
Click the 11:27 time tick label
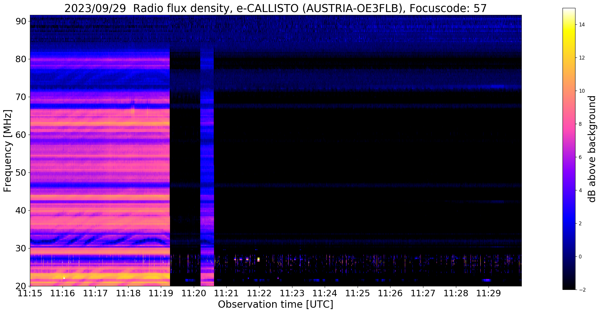coord(423,293)
